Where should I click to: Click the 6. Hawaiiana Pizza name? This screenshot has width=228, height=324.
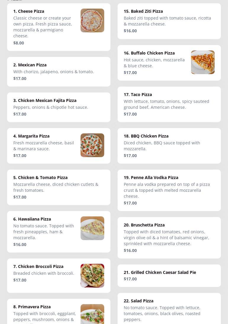click(x=32, y=219)
